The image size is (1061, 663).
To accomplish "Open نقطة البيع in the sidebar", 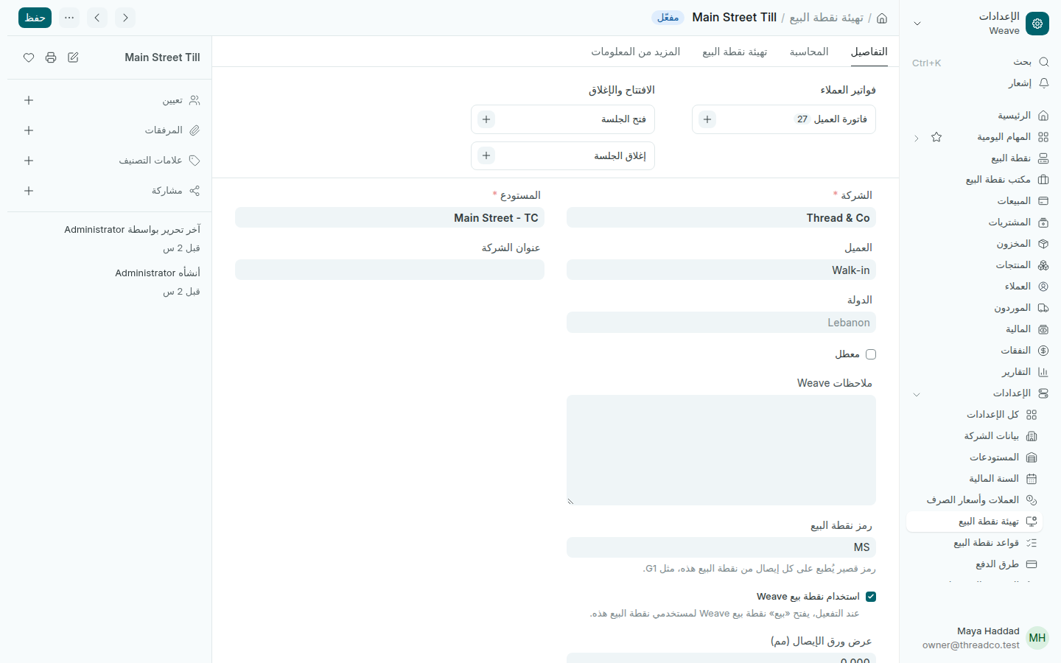I will click(x=978, y=158).
